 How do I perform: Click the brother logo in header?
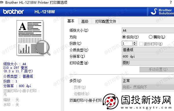(13, 12)
